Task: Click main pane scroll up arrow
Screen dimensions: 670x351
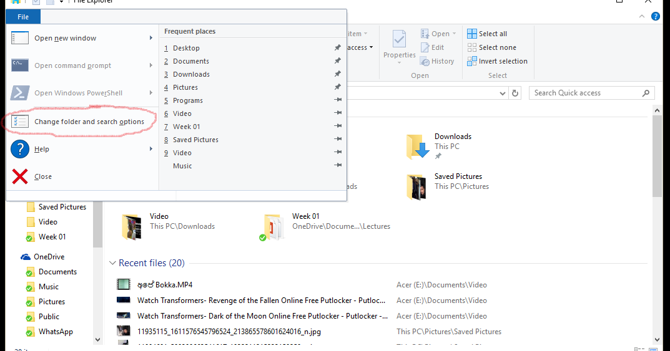Action: pos(657,110)
